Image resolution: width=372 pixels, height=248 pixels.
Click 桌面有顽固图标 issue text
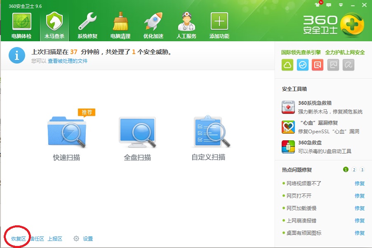tap(304, 233)
